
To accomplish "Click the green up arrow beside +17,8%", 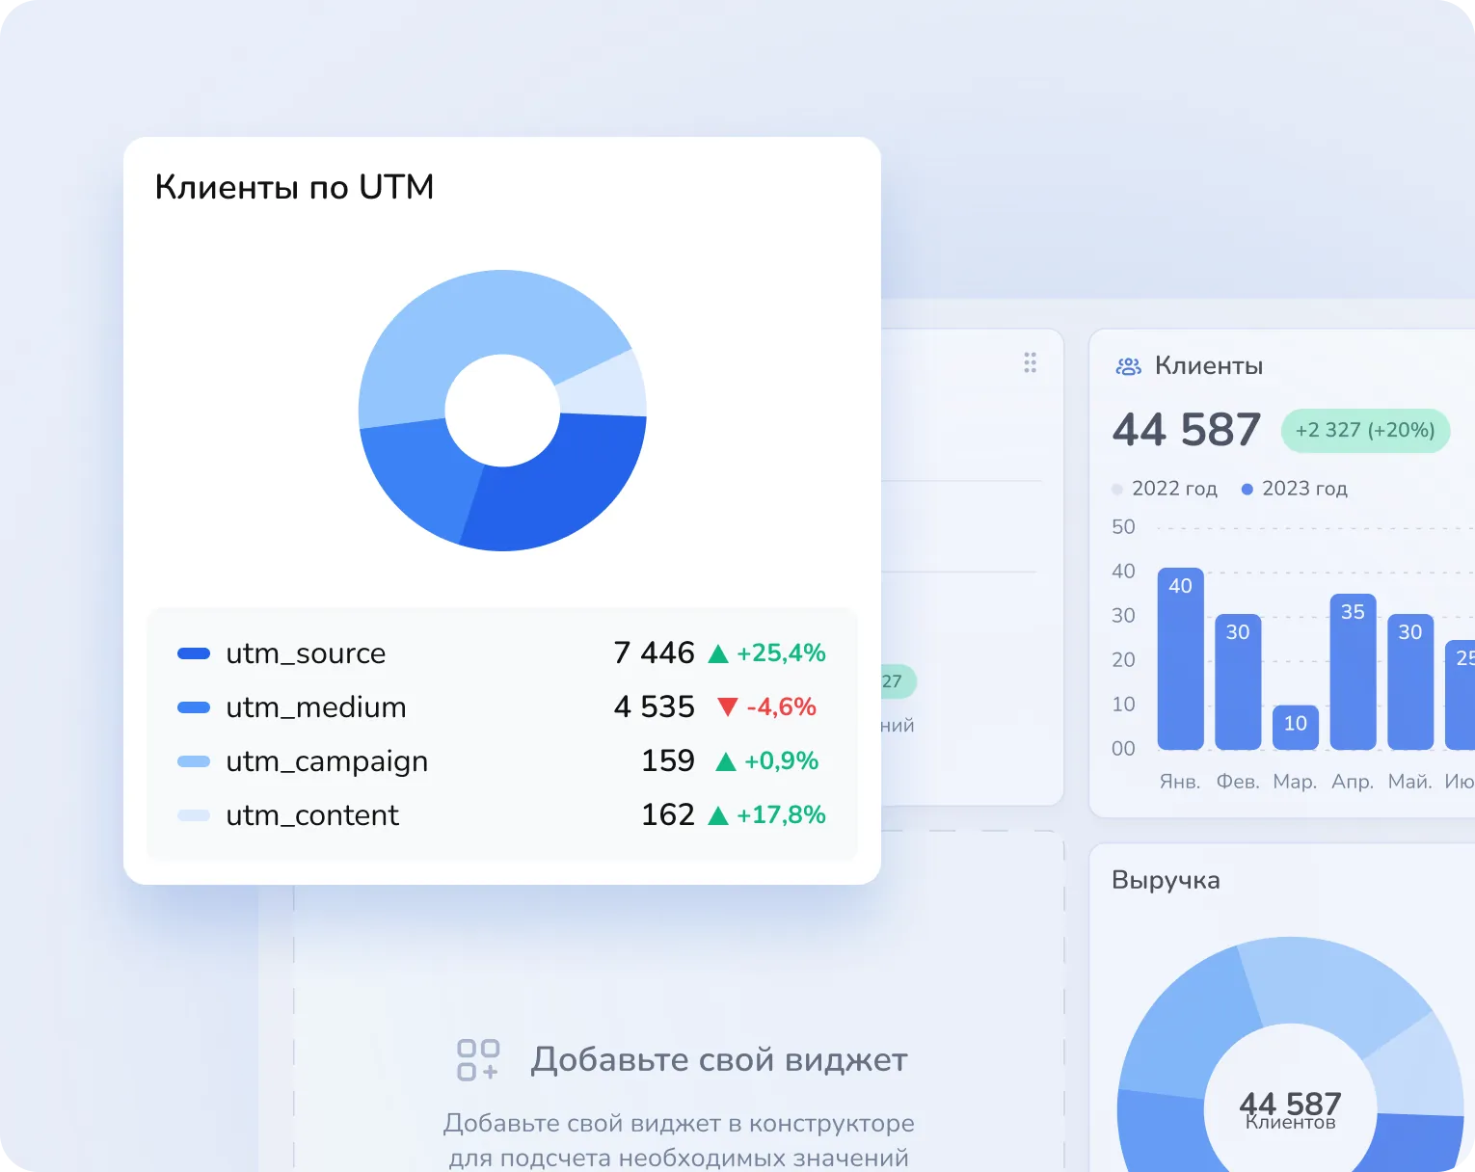I will point(718,814).
